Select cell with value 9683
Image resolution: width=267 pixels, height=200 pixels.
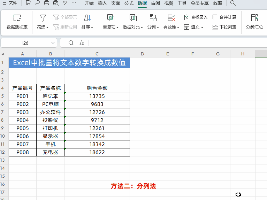(97, 104)
